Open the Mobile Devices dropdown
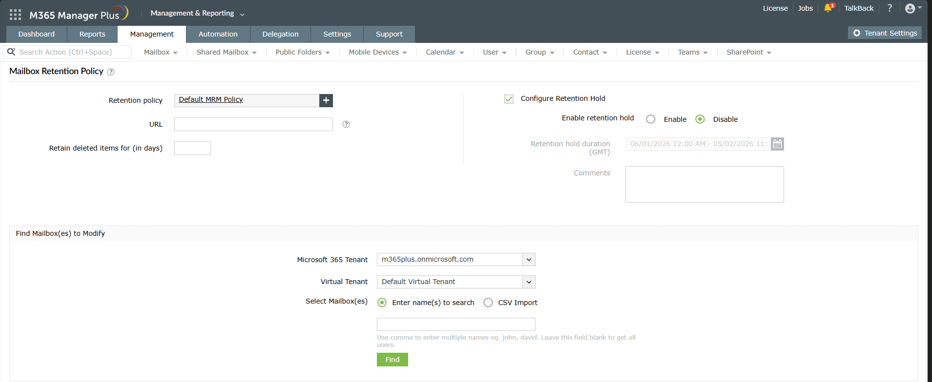Image resolution: width=932 pixels, height=382 pixels. coord(378,52)
